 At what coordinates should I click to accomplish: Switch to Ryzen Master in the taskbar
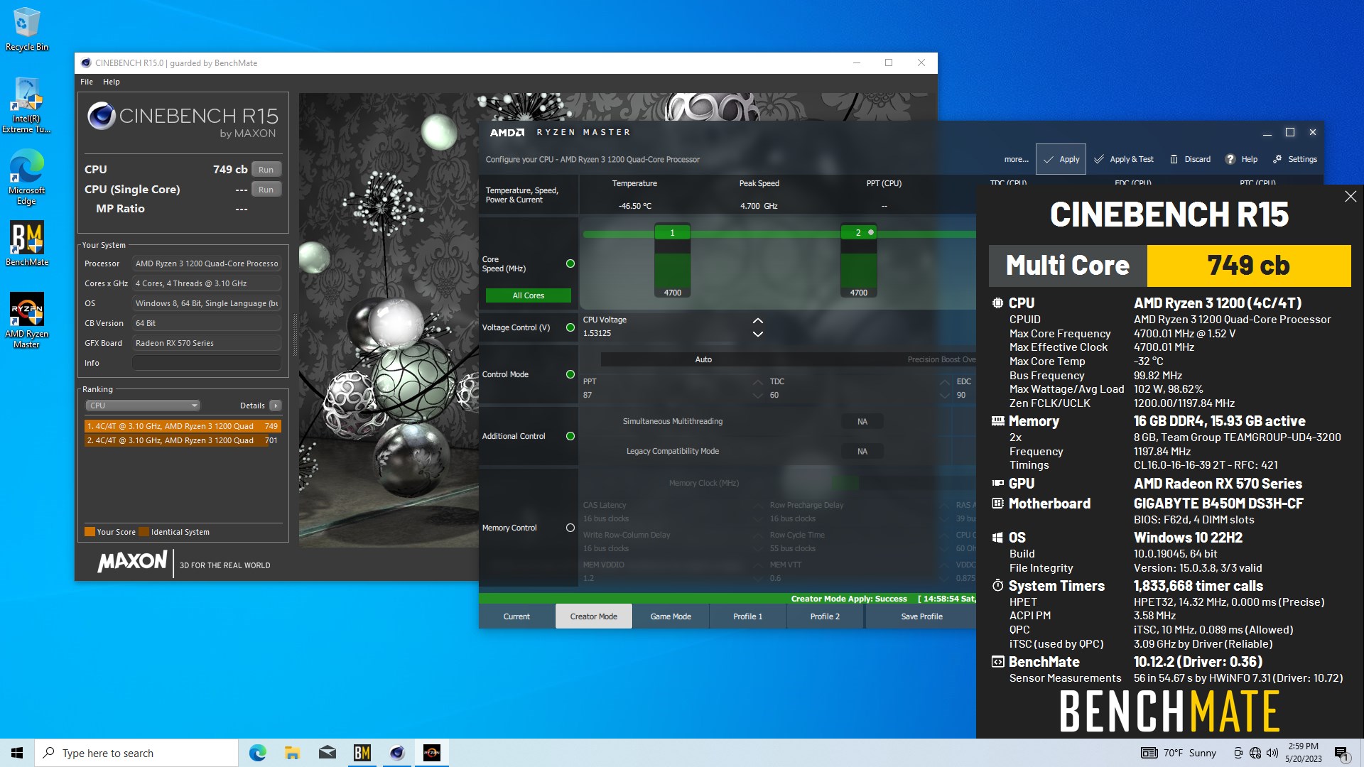pos(431,753)
